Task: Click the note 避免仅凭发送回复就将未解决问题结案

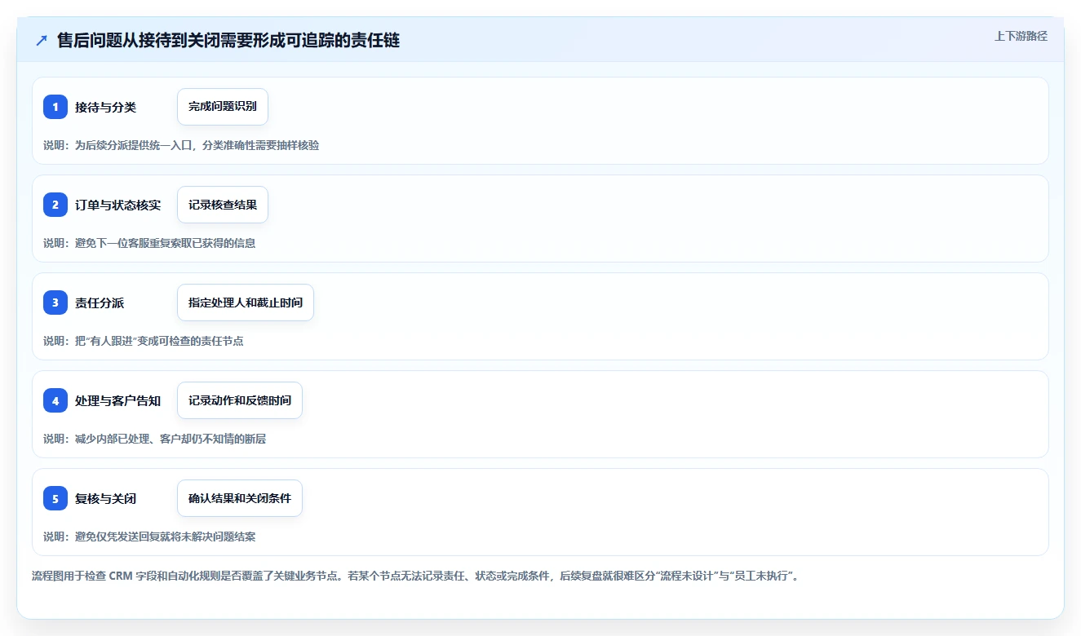Action: tap(149, 537)
